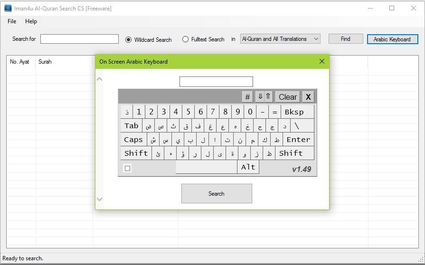Viewport: 425px width, 265px height.
Task: Click the dialog scroll up arrow
Action: tap(99, 79)
